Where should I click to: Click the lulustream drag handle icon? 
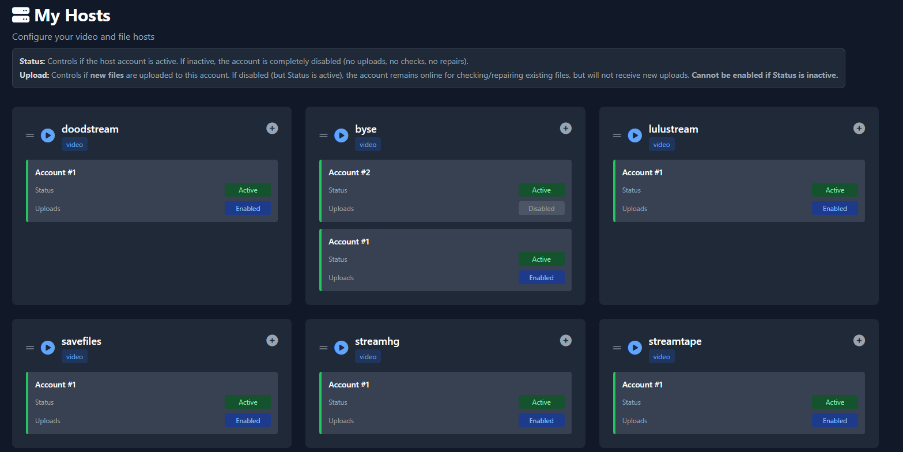pyautogui.click(x=617, y=135)
